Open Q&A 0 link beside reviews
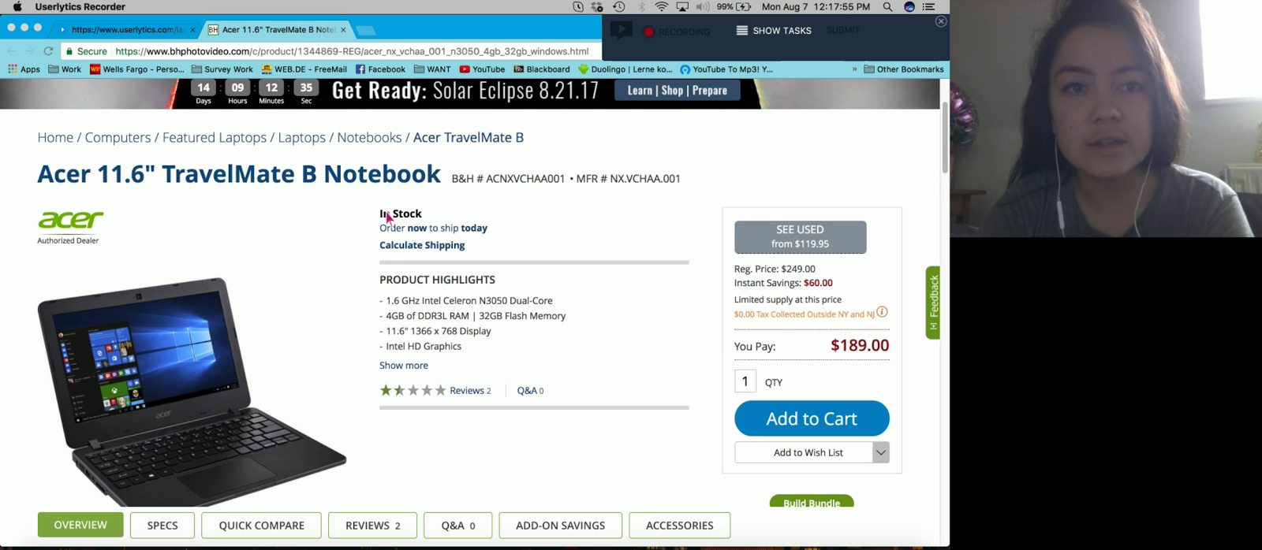This screenshot has width=1262, height=550. (530, 390)
